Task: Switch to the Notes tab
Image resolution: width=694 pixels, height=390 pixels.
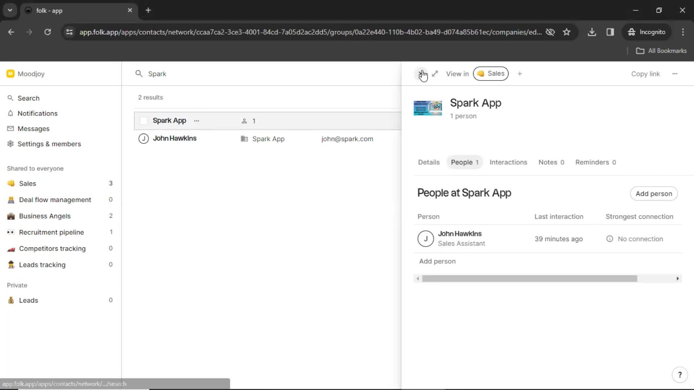Action: pyautogui.click(x=551, y=162)
